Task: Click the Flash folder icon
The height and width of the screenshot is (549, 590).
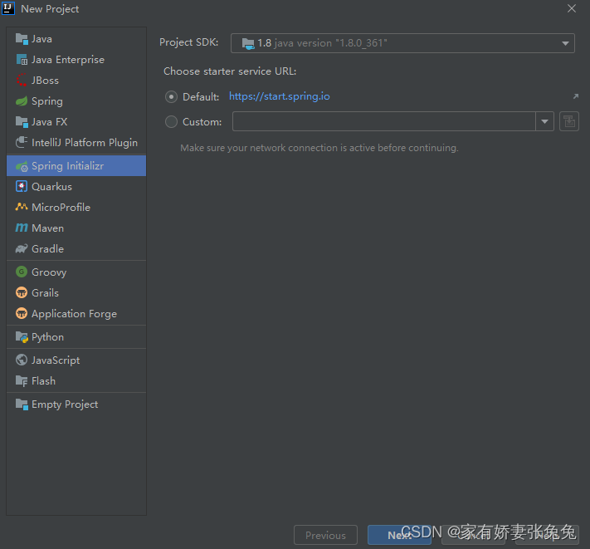Action: pos(22,380)
